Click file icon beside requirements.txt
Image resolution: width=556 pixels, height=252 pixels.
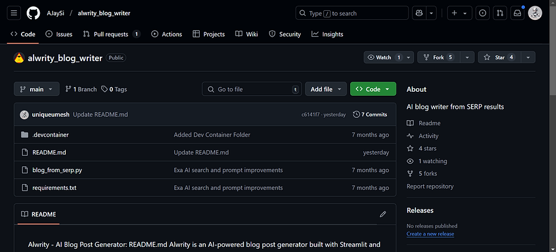pyautogui.click(x=24, y=187)
